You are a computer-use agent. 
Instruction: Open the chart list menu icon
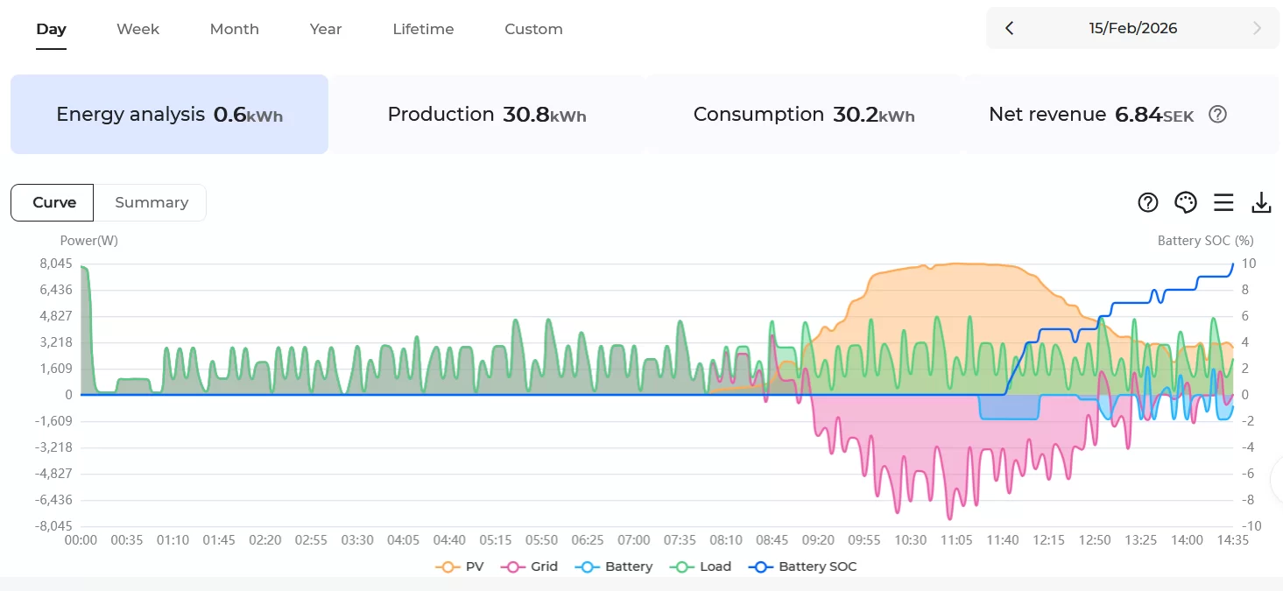click(1223, 203)
